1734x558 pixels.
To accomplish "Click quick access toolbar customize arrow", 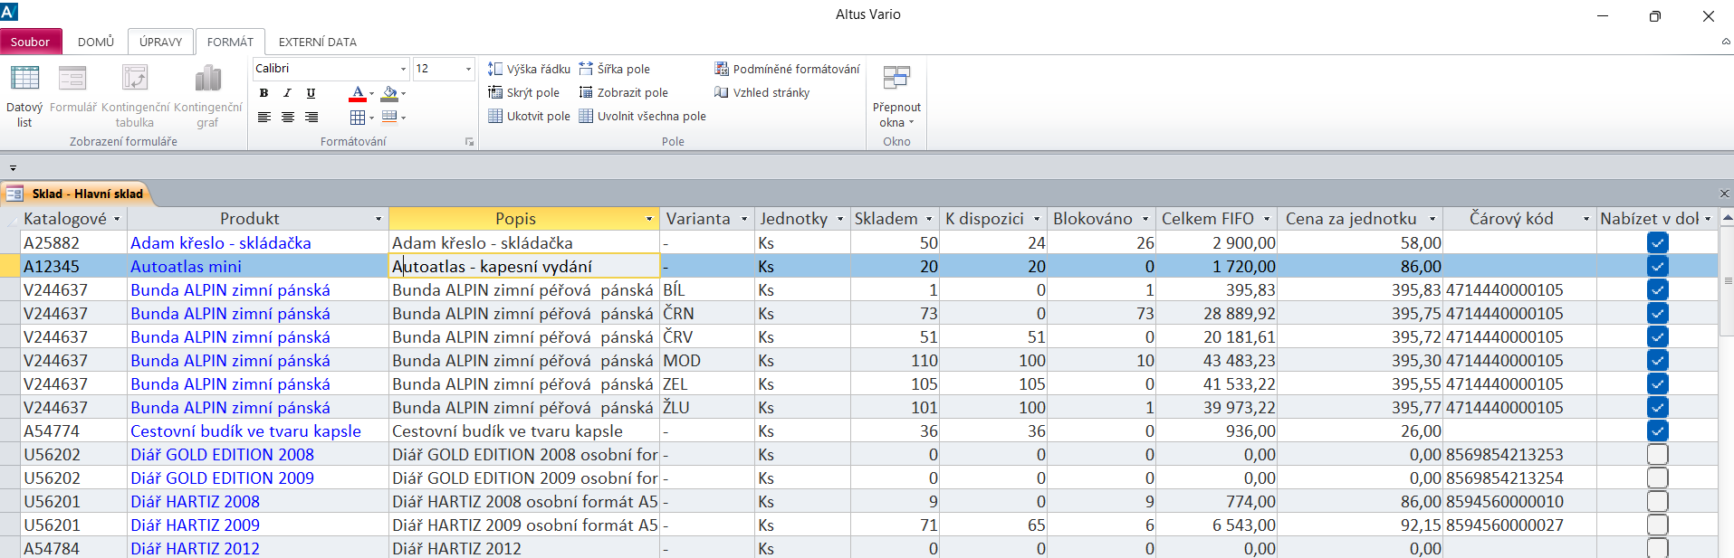I will (13, 168).
